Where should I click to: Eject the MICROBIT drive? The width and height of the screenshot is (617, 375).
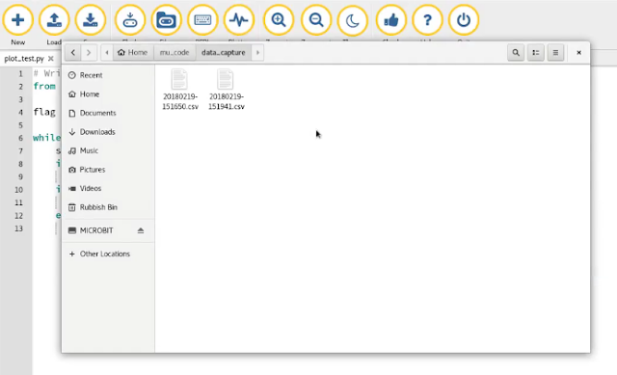tap(141, 230)
